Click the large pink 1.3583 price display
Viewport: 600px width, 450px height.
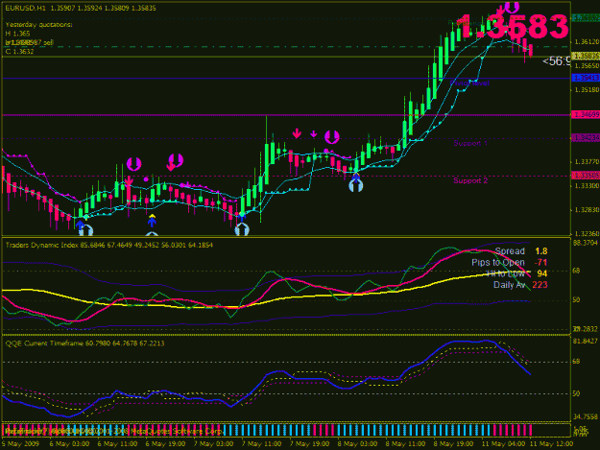pyautogui.click(x=512, y=26)
